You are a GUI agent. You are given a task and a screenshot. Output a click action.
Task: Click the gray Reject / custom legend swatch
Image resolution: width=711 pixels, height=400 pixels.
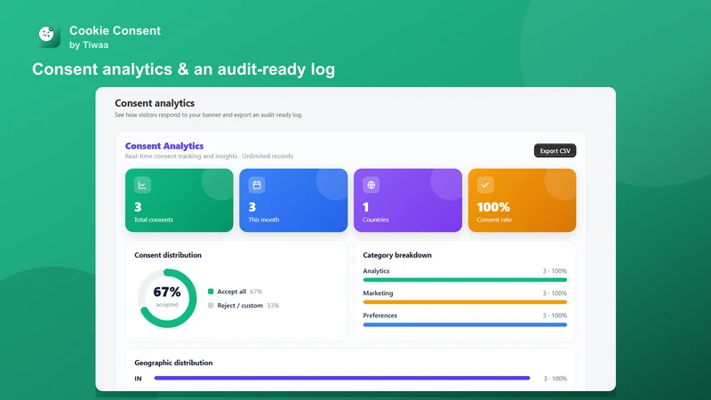pyautogui.click(x=211, y=305)
